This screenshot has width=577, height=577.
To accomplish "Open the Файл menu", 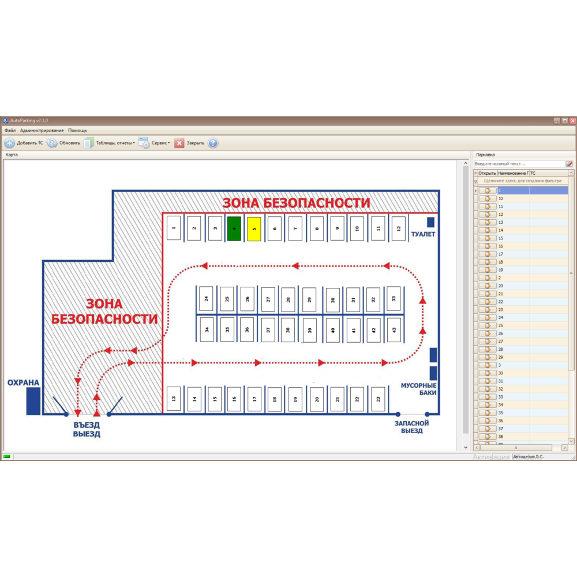I will [10, 130].
